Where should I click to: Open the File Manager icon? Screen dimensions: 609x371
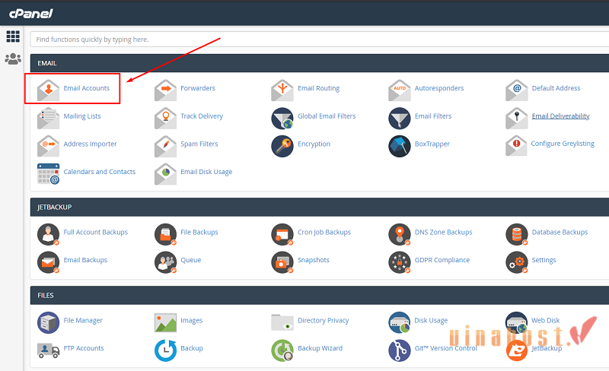(x=49, y=321)
